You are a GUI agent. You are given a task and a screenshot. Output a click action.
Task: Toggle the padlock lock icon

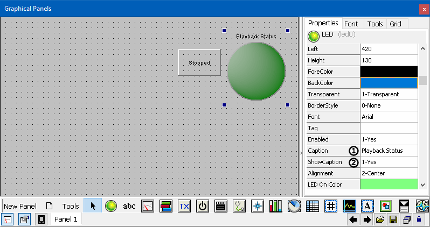[x=419, y=219]
